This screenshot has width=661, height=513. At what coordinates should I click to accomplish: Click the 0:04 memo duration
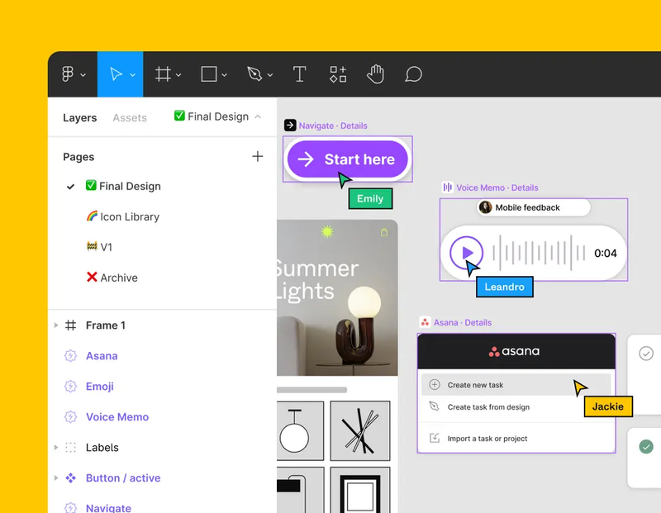tap(605, 253)
